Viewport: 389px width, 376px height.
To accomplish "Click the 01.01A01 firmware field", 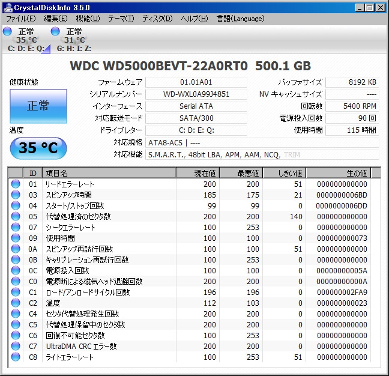I will pyautogui.click(x=196, y=82).
